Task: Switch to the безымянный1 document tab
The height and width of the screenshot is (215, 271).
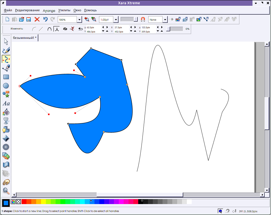Action: (x=25, y=38)
